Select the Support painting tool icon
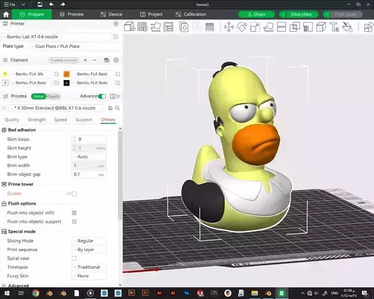This screenshot has width=374, height=299. (x=308, y=27)
